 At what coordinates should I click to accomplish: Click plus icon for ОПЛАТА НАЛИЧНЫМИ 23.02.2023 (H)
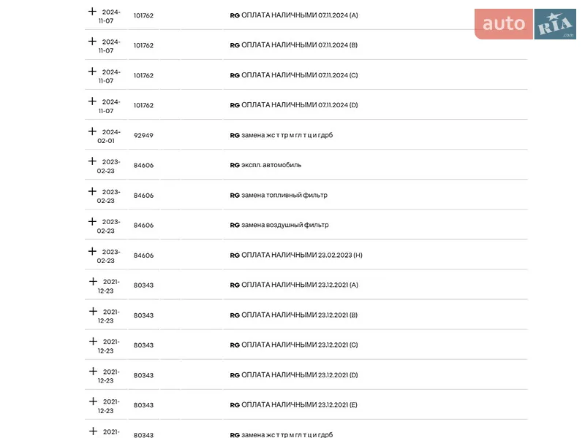(x=92, y=251)
